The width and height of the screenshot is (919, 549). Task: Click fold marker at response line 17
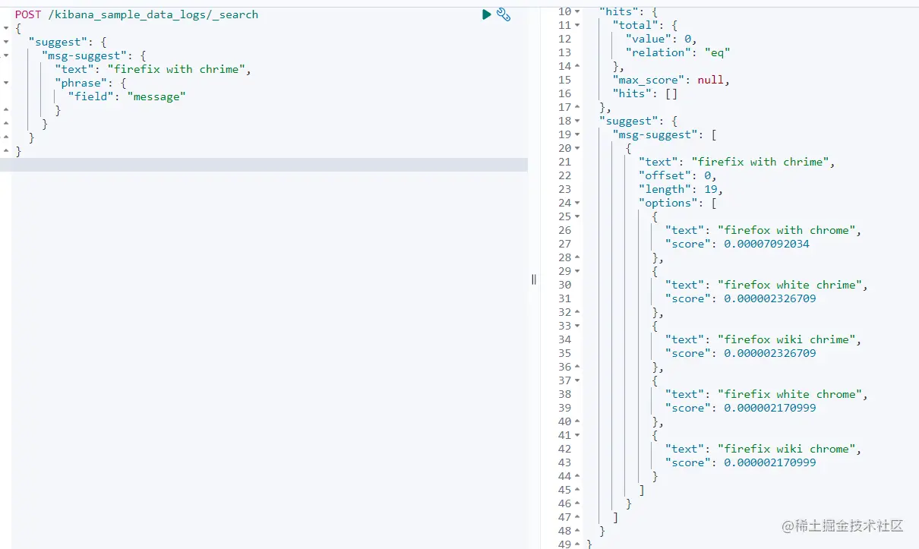pos(578,107)
